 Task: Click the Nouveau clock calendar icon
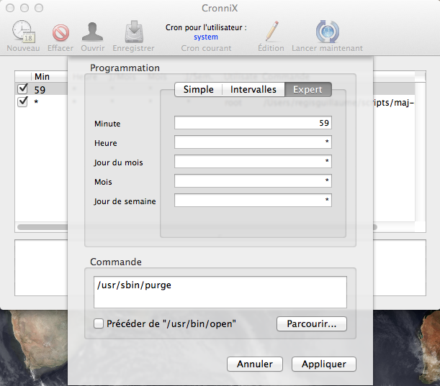pyautogui.click(x=23, y=32)
